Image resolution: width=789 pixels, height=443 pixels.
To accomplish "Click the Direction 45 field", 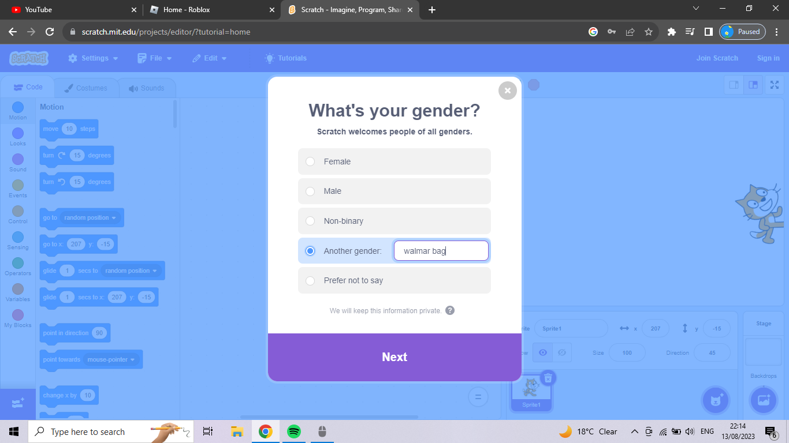I will (x=712, y=352).
